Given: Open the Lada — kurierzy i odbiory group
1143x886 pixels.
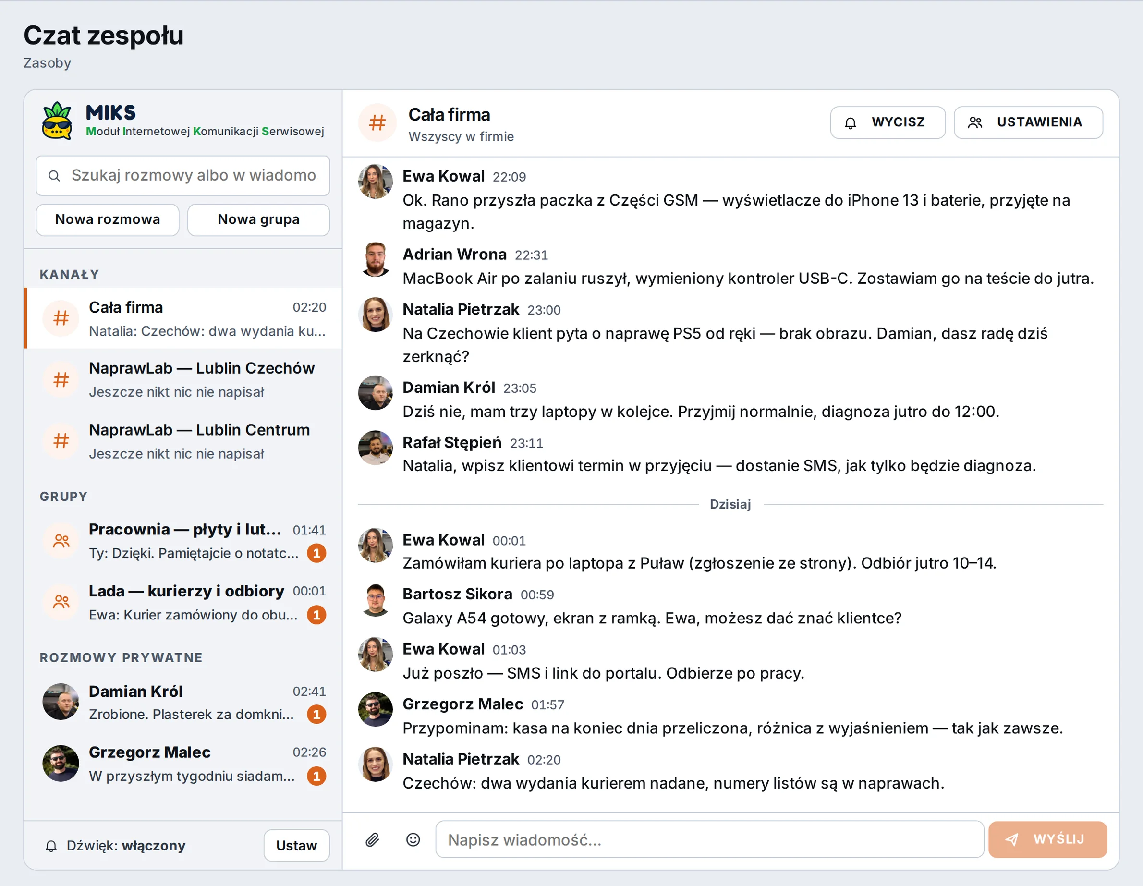Looking at the screenshot, I should tap(183, 602).
